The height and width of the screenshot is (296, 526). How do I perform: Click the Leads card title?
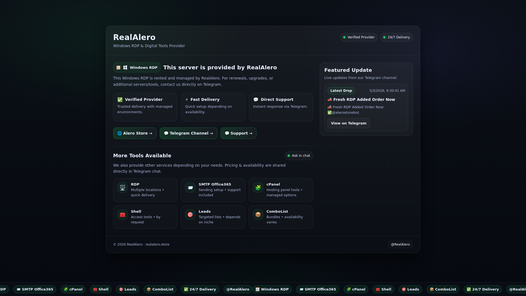205,212
